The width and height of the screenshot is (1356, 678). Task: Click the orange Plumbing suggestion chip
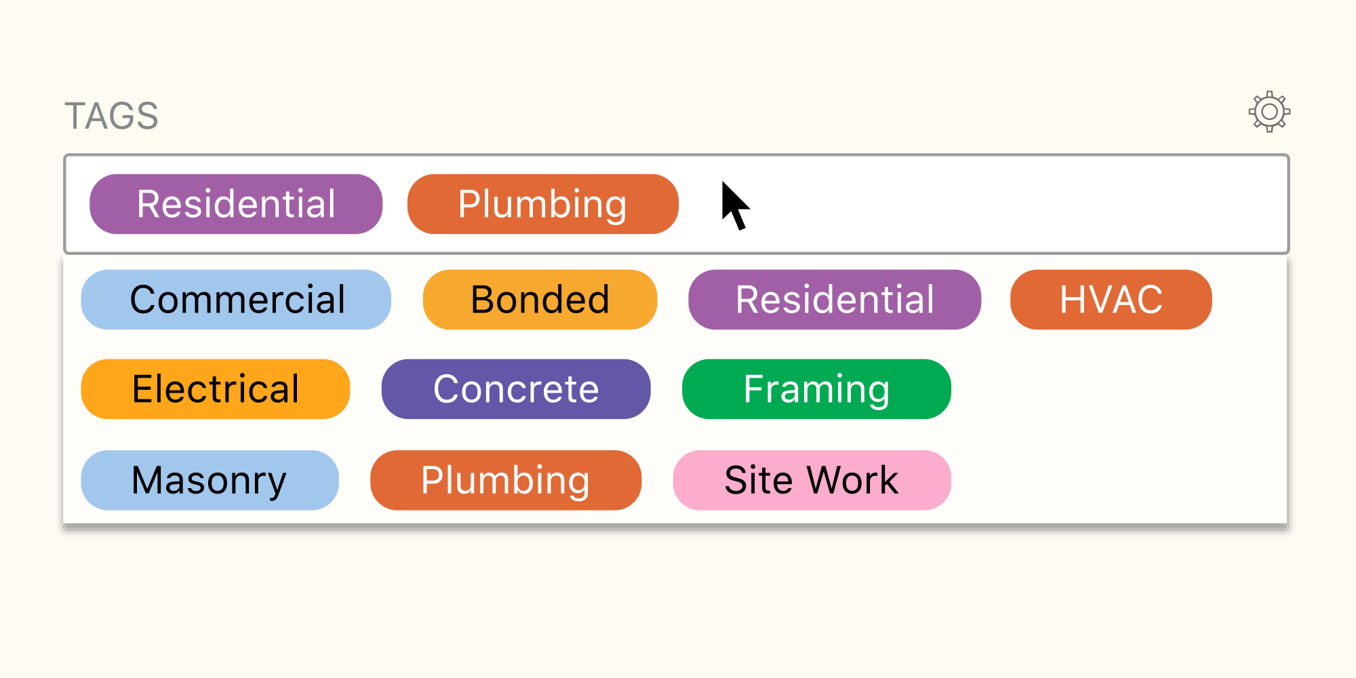point(506,480)
